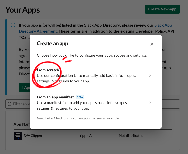Open the QA-Clipper app name
Screen dimensions: 188x154
tap(33, 135)
